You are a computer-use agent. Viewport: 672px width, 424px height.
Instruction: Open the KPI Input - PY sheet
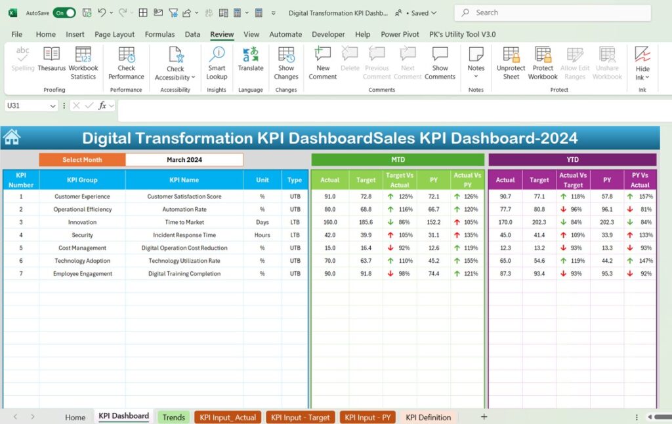click(x=367, y=417)
